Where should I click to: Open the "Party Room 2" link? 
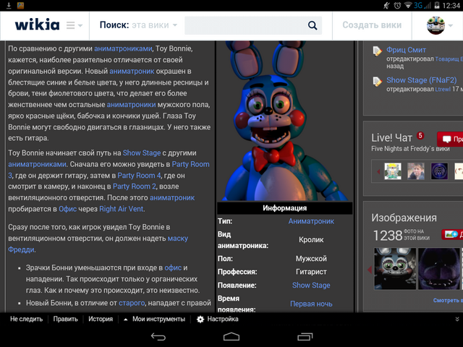[135, 187]
